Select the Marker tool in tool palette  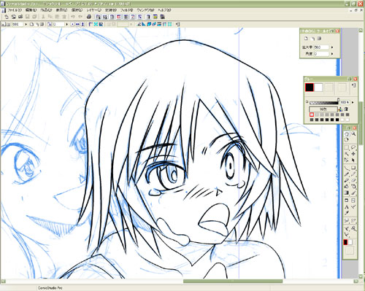pyautogui.click(x=346, y=180)
